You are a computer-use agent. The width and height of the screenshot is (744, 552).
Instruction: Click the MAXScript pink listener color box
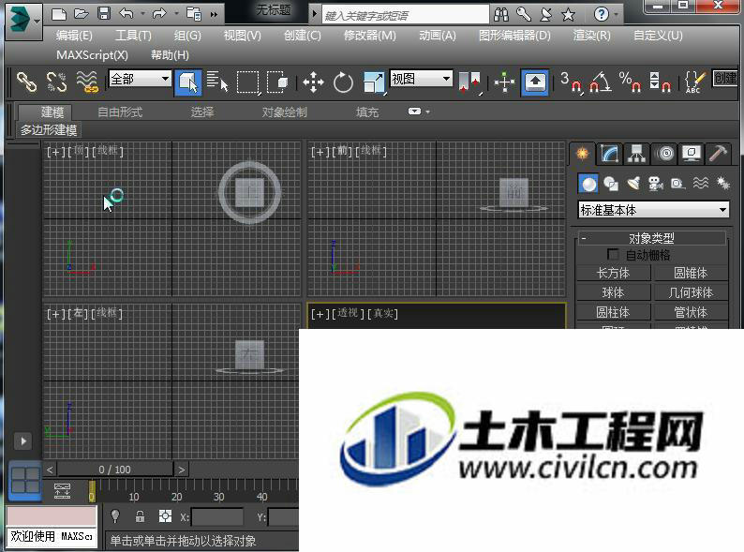point(52,516)
